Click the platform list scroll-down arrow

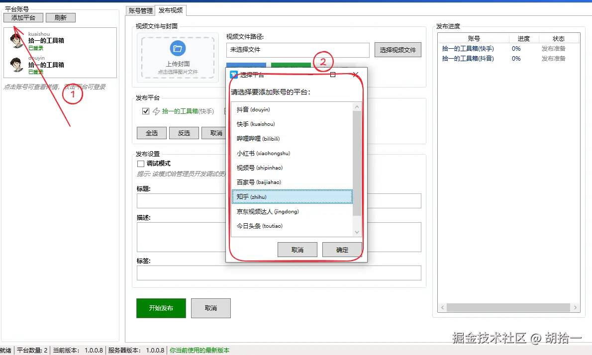click(357, 232)
